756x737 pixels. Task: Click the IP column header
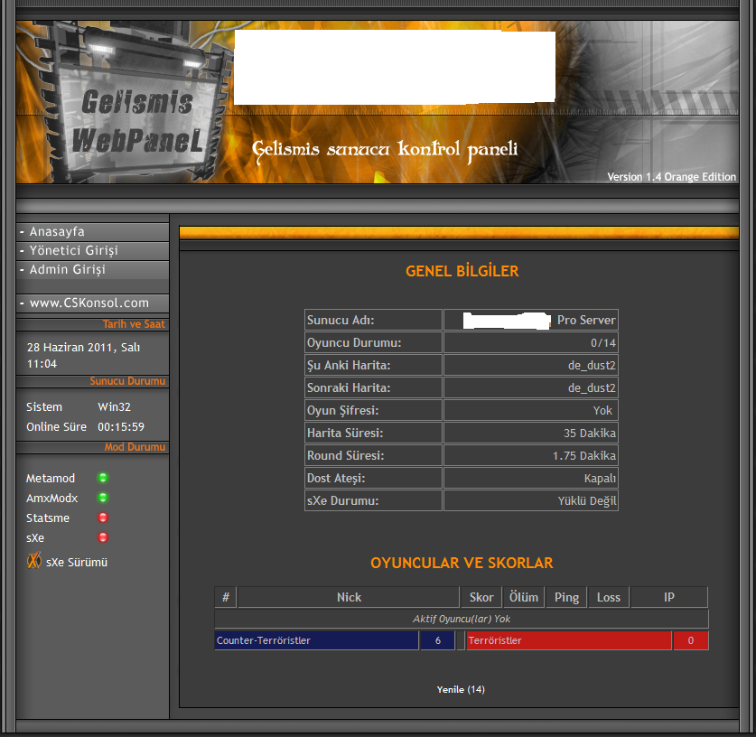668,597
